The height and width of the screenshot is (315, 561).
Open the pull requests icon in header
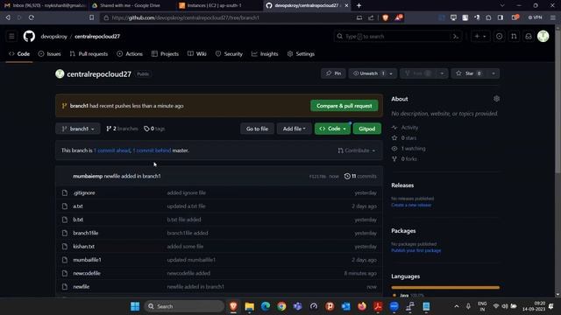click(x=514, y=36)
